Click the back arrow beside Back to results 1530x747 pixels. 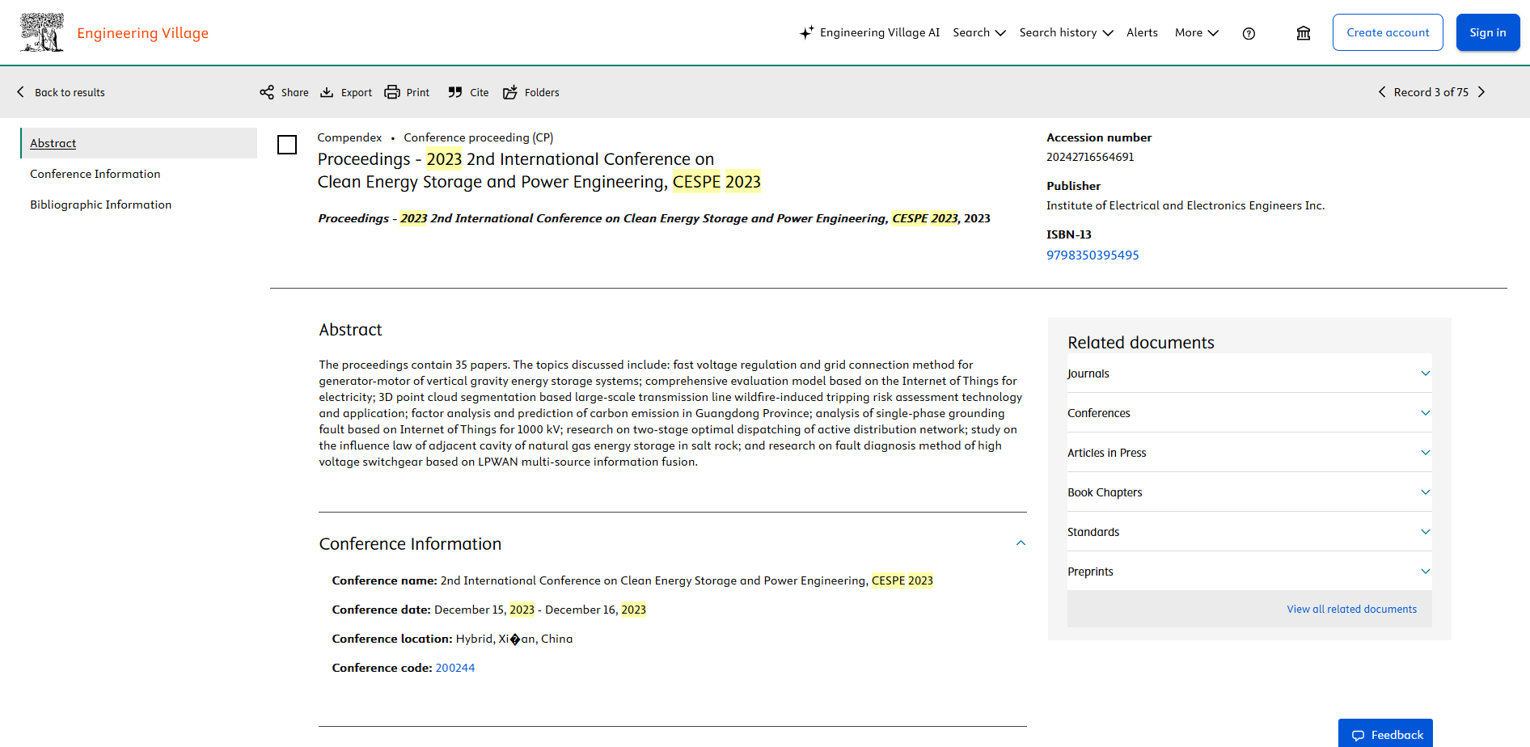pyautogui.click(x=21, y=92)
